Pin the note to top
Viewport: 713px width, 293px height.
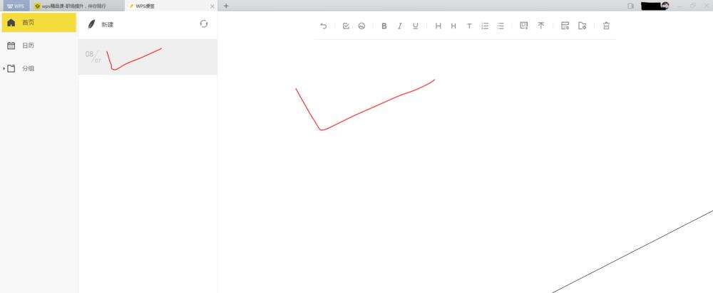tap(540, 26)
